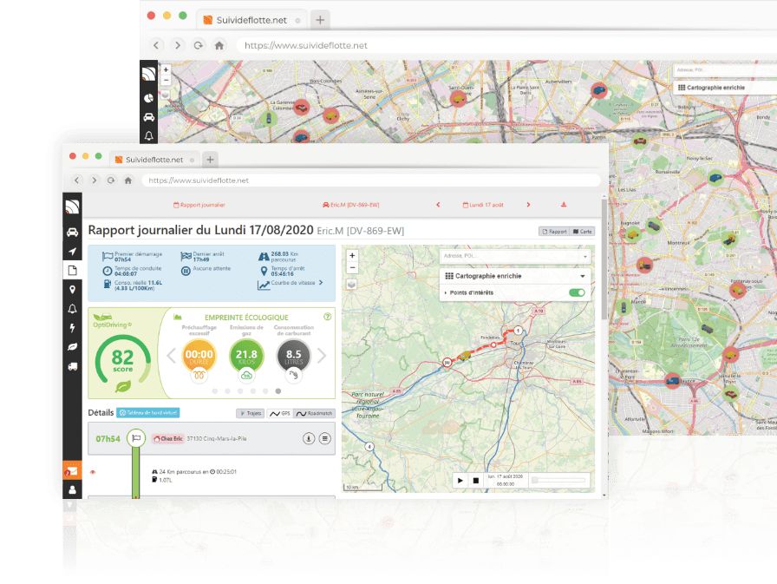777x584 pixels.
Task: Click the map layers icon below zoom
Action: pyautogui.click(x=351, y=283)
